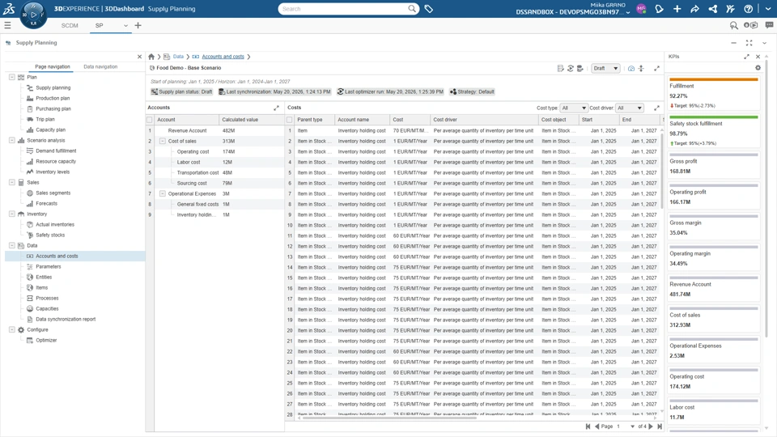Screen dimensions: 777x437
Task: Open Safety stocks page
Action: coord(50,235)
